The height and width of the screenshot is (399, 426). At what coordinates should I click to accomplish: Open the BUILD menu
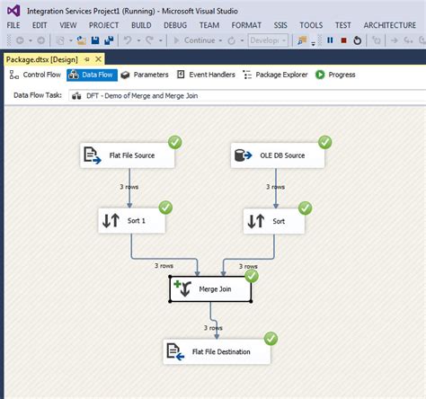141,25
